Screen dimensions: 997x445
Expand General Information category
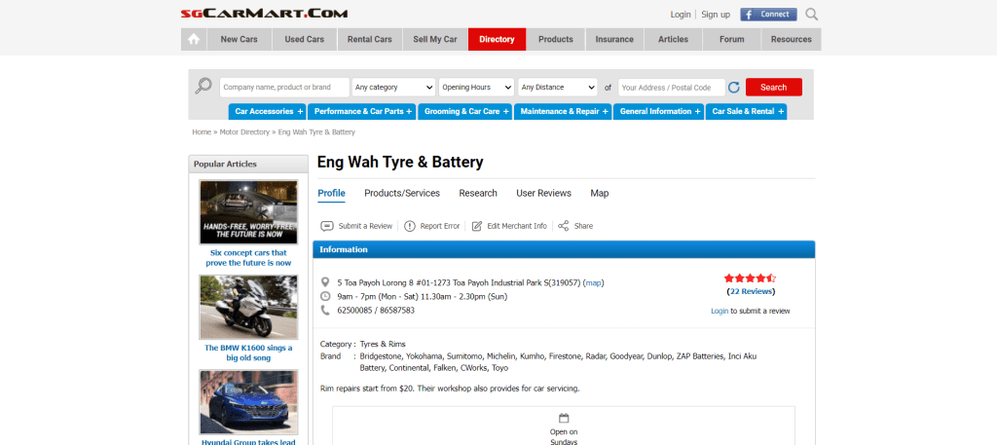(658, 111)
